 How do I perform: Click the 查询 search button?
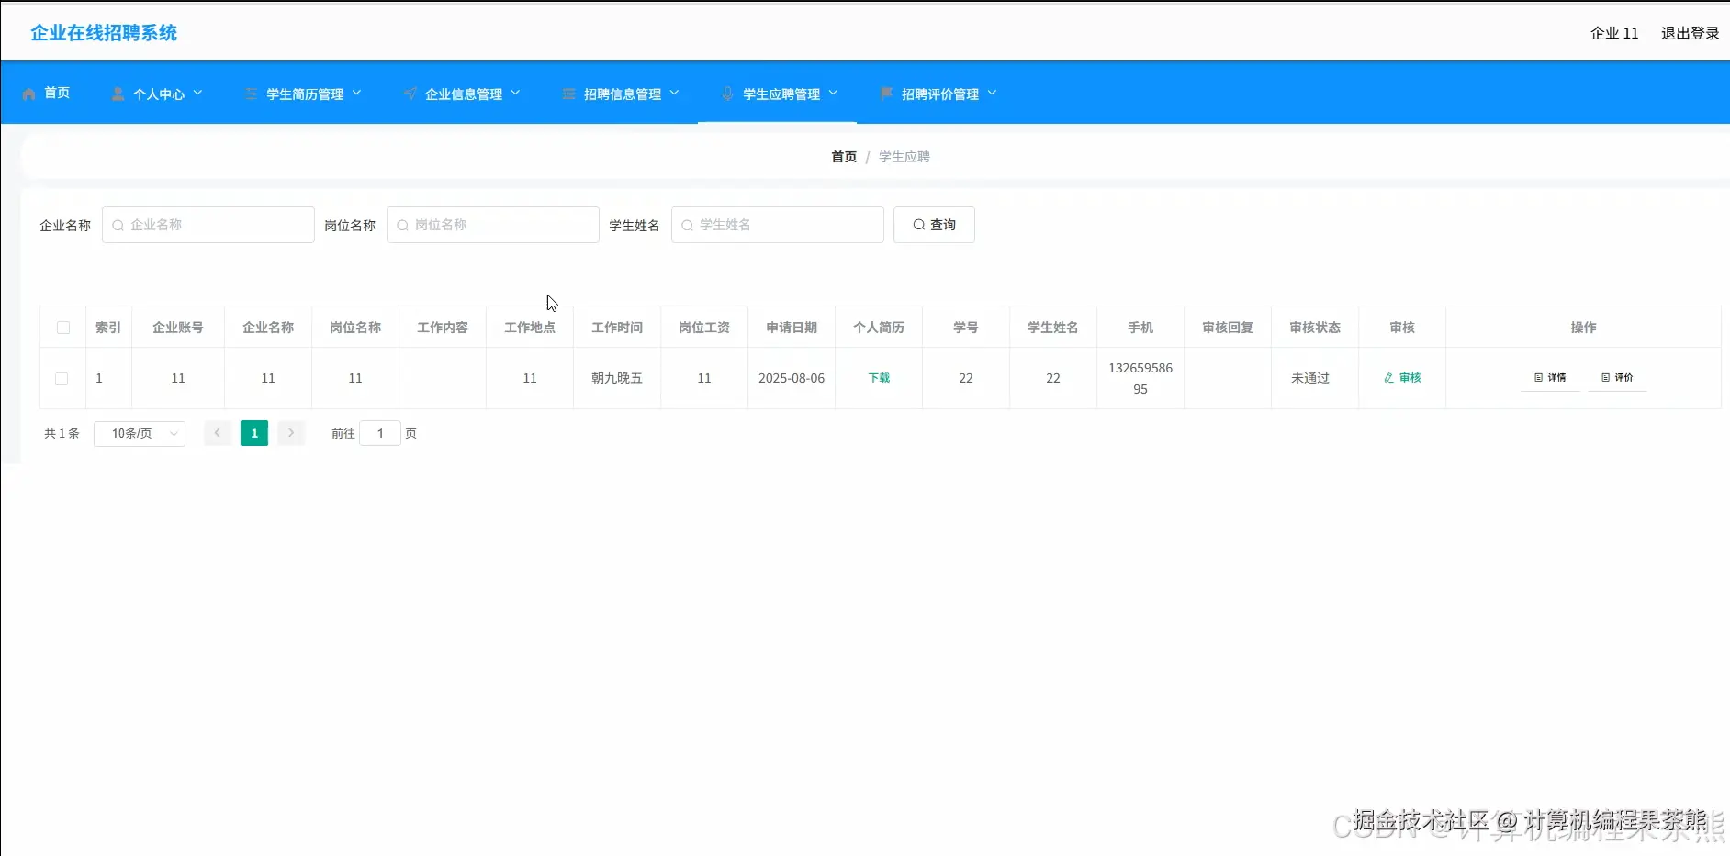(x=934, y=225)
